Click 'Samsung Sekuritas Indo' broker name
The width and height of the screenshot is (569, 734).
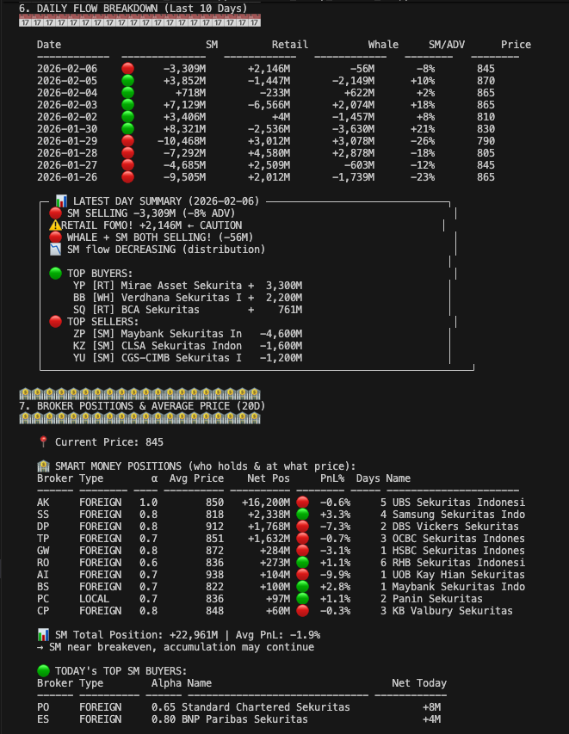pyautogui.click(x=459, y=515)
